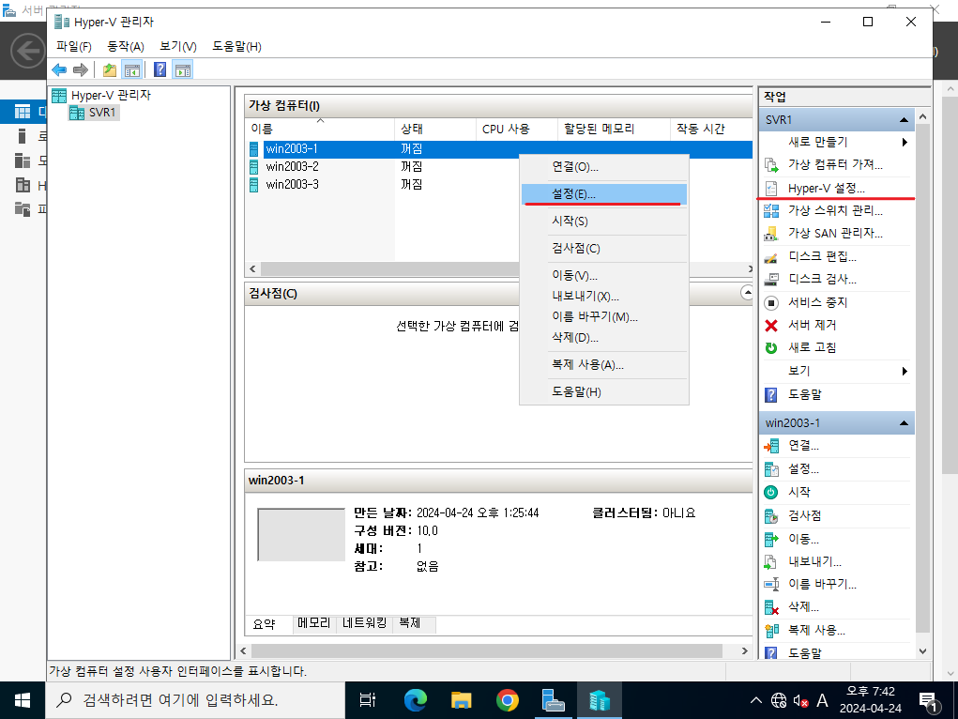The width and height of the screenshot is (958, 719).
Task: Switch to the 네트워킹 tab
Action: pos(365,623)
